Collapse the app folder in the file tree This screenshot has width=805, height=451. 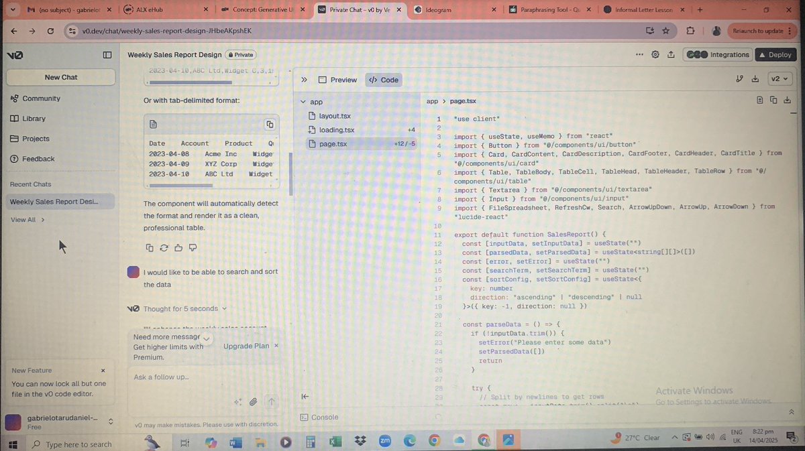(304, 101)
